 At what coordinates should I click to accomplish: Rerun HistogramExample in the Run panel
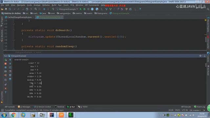click(6, 60)
